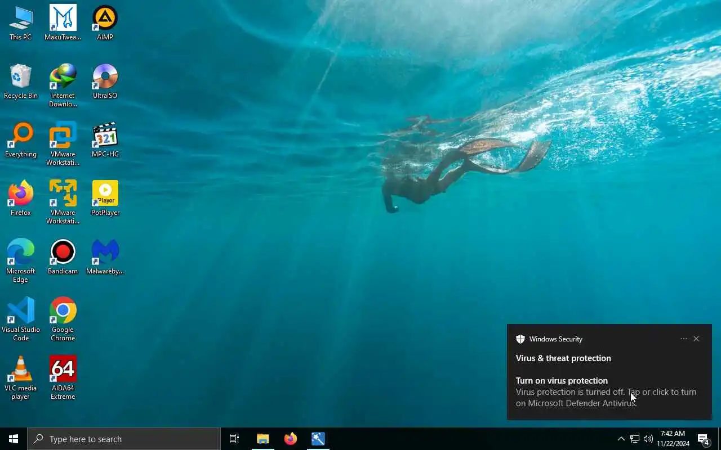The image size is (721, 450).
Task: Select the Visual Studio Code shortcut
Action: point(21,319)
